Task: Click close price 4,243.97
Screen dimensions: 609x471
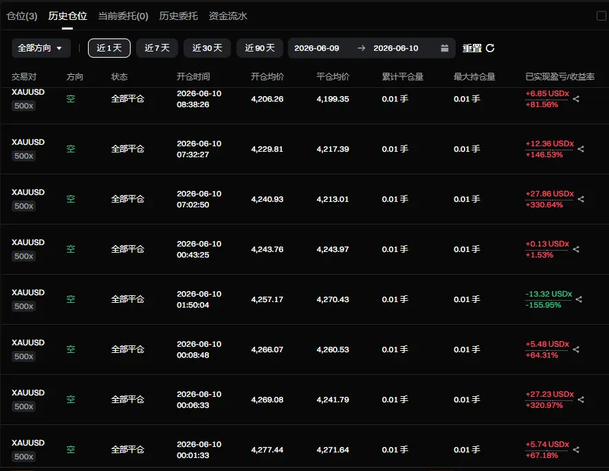Action: 333,249
